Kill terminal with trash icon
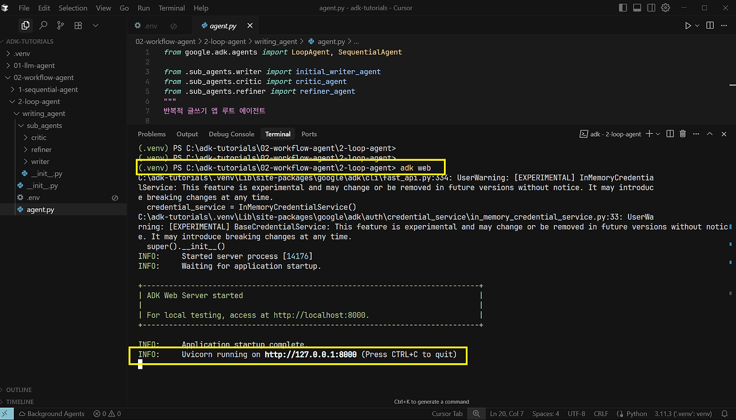This screenshot has width=736, height=420. click(683, 134)
